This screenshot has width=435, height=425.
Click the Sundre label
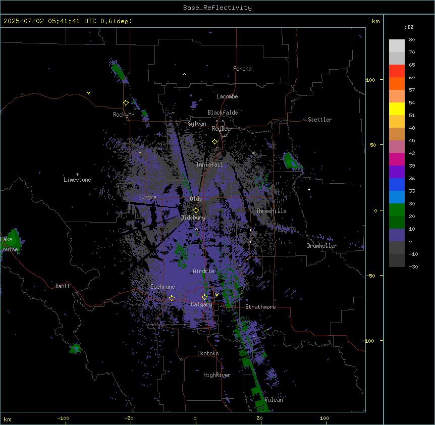147,197
